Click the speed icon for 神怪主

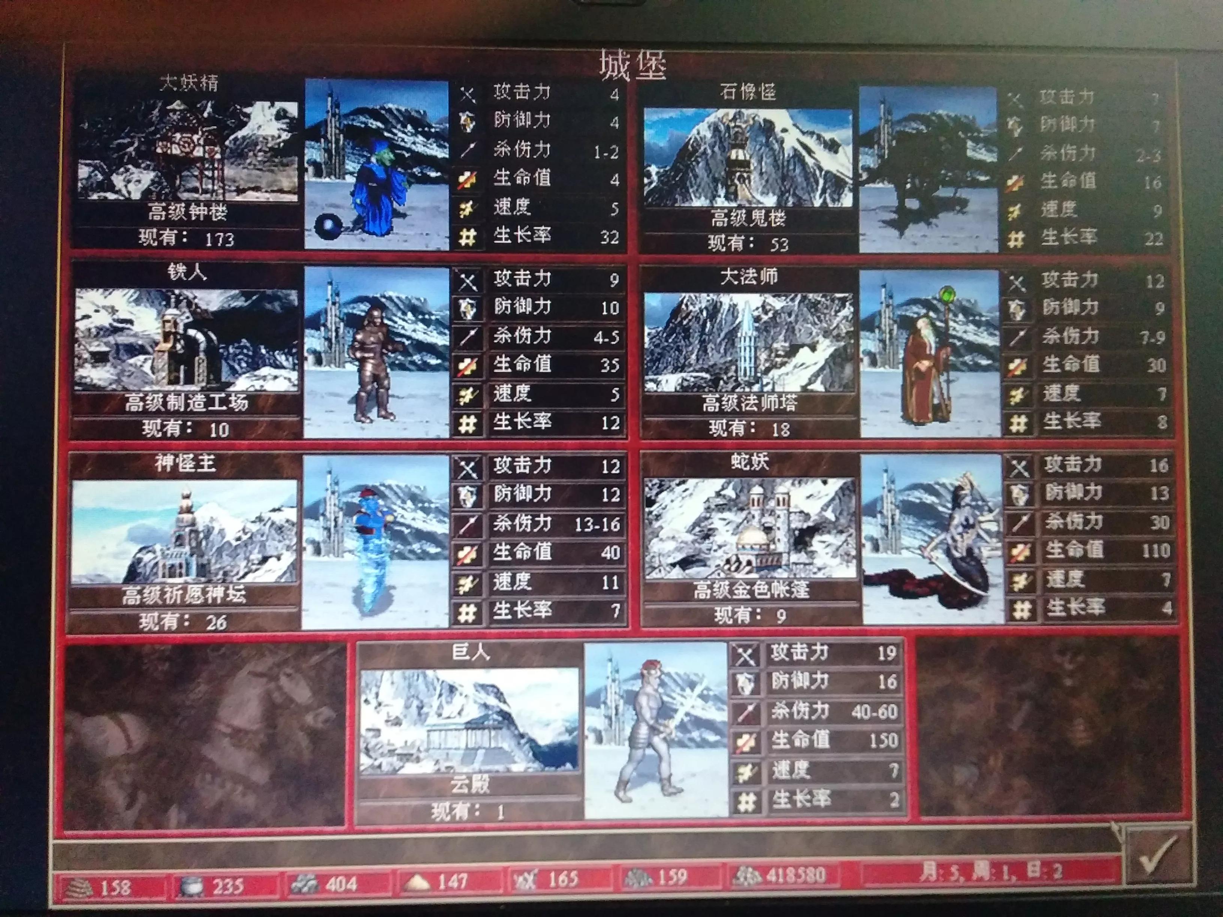pyautogui.click(x=468, y=584)
